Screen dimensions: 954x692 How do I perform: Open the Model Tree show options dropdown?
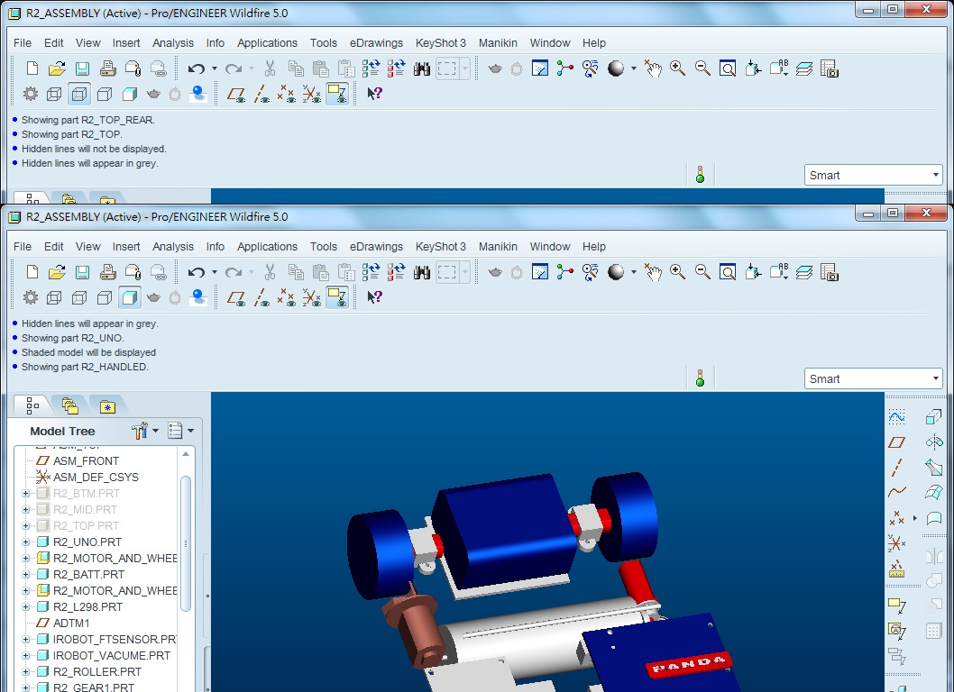pos(180,431)
